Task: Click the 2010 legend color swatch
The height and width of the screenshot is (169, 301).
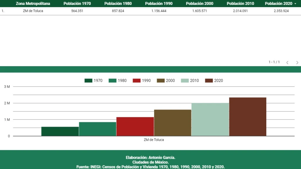Action: pos(185,81)
